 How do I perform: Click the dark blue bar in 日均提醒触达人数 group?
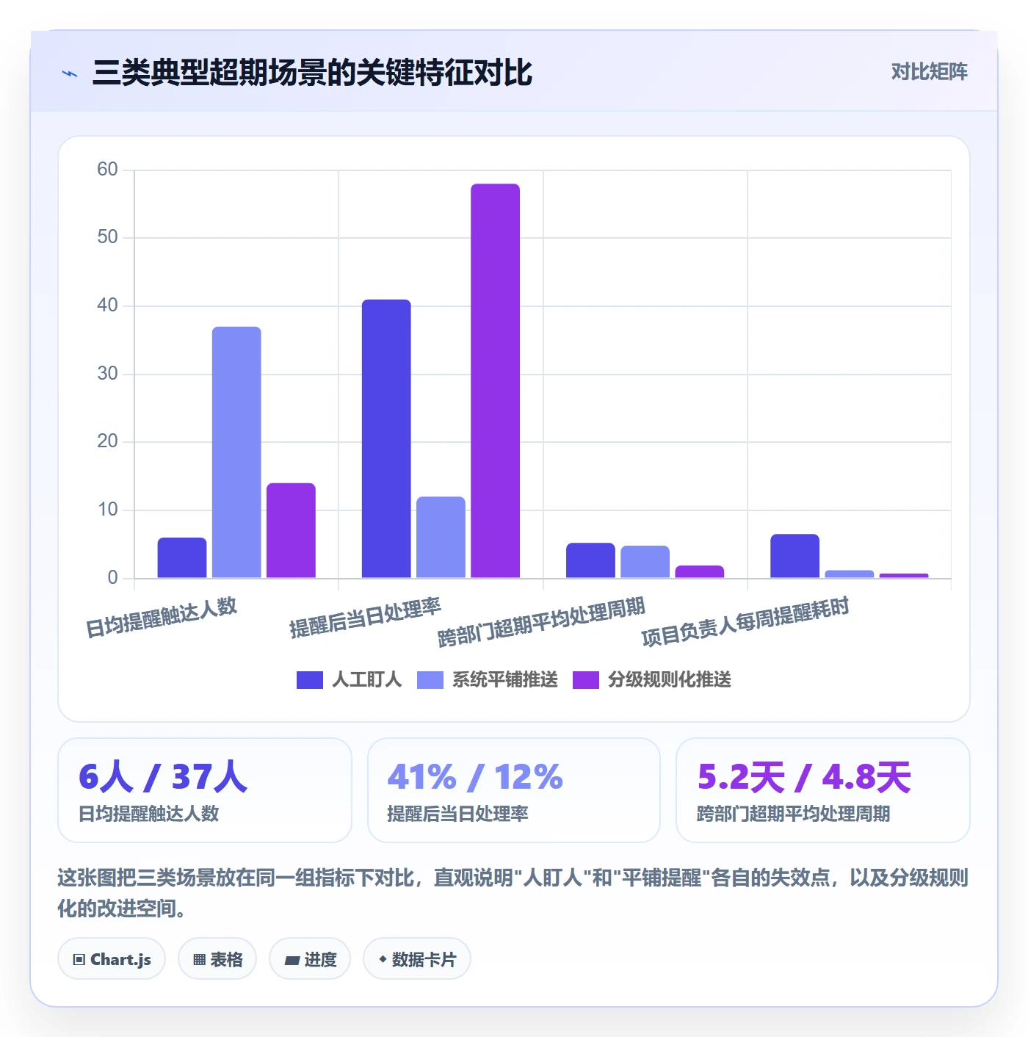pos(182,558)
